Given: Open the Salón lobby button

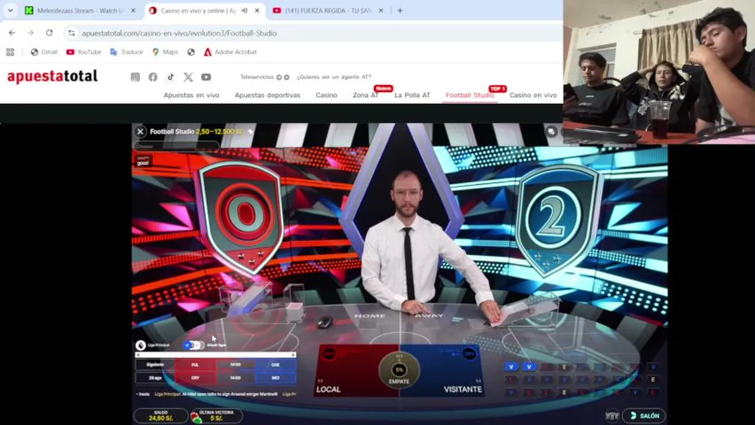Looking at the screenshot, I should point(644,416).
